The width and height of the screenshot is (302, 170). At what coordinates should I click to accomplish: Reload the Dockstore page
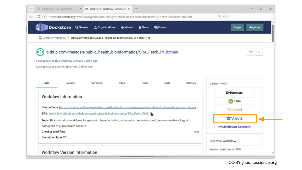tap(38, 17)
